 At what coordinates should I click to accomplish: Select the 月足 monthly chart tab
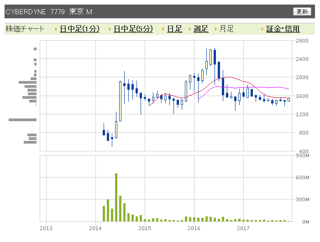coord(226,29)
